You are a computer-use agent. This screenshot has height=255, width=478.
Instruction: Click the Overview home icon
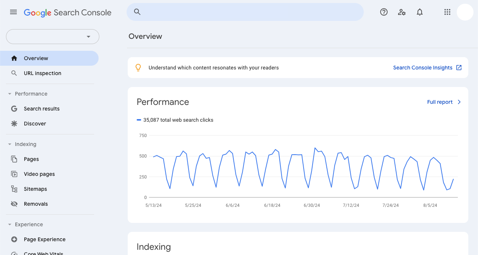pyautogui.click(x=14, y=58)
